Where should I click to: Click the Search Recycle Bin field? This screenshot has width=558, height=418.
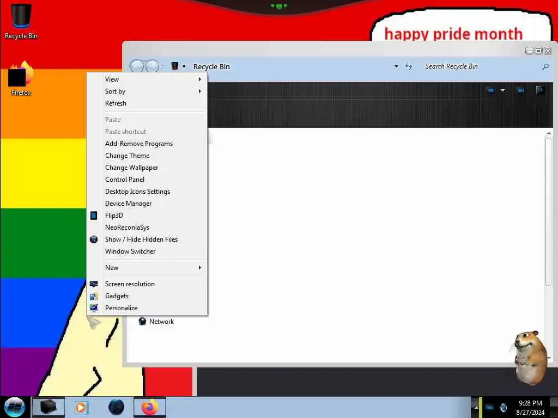tap(481, 66)
